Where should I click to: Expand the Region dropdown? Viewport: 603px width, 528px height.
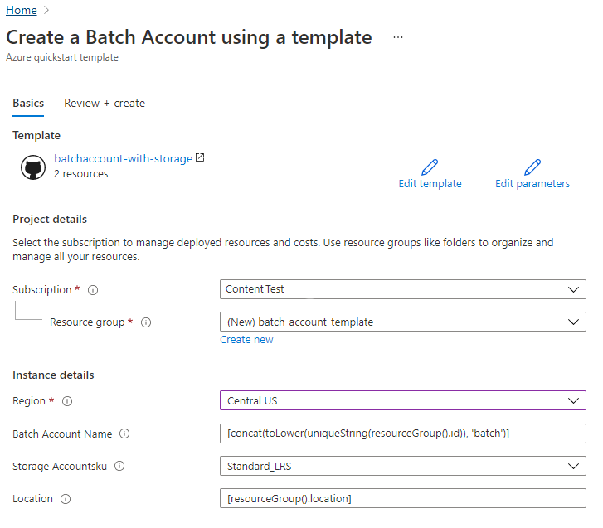tap(573, 401)
